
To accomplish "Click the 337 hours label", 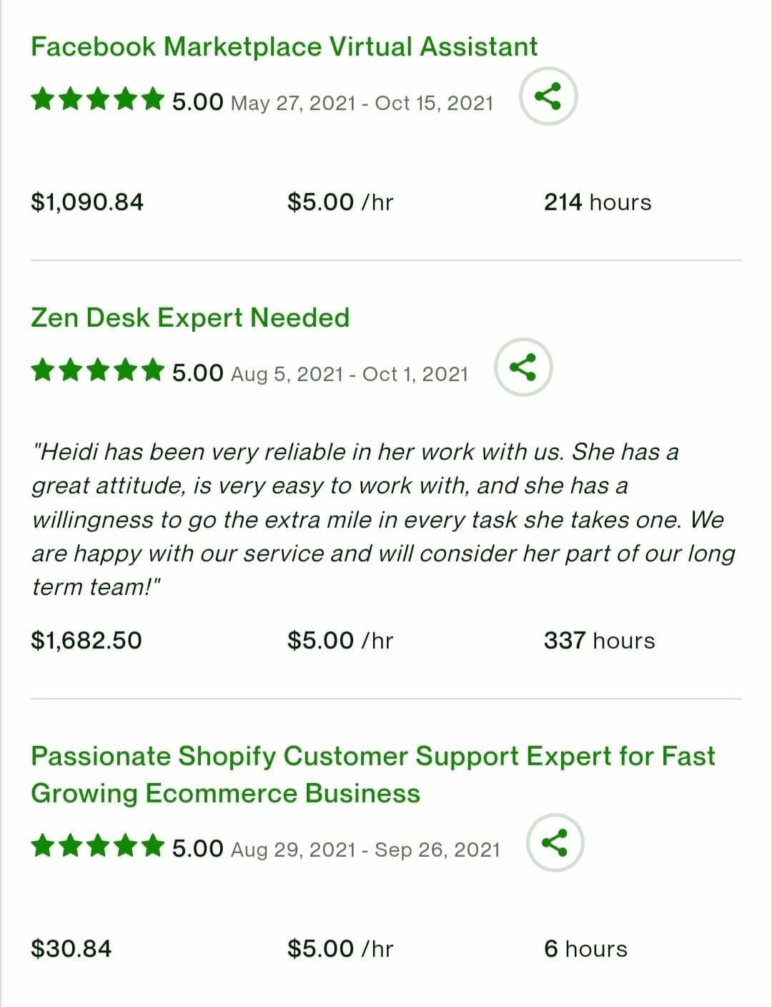I will click(599, 640).
